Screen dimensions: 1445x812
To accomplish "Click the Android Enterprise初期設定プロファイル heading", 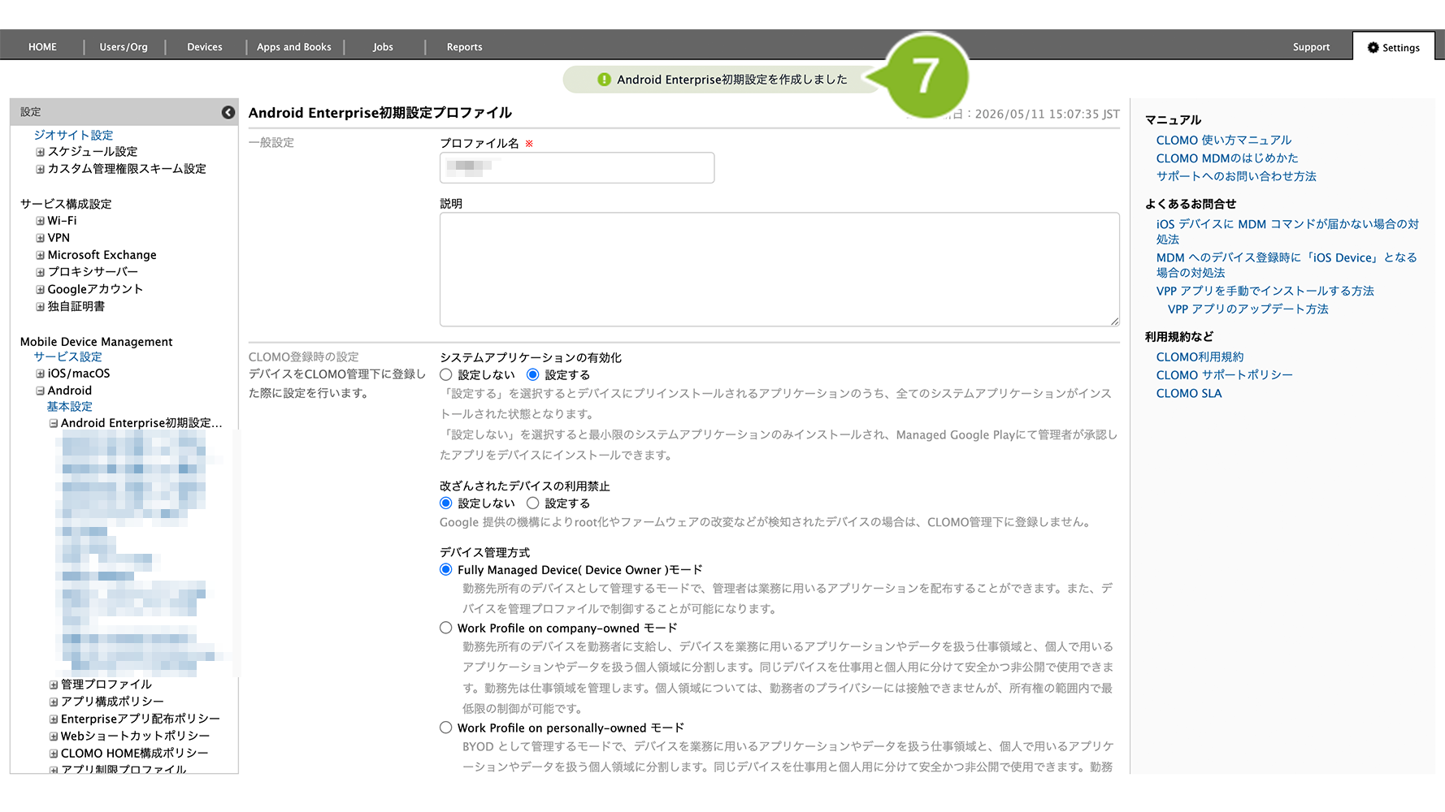I will [380, 113].
